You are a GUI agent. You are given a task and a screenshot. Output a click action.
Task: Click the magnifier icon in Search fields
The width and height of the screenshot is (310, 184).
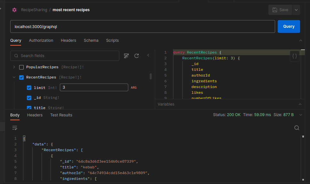click(x=16, y=56)
